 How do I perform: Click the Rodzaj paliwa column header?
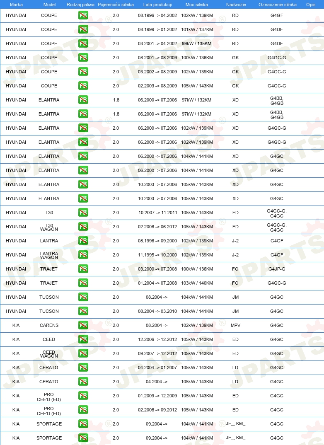(x=80, y=5)
